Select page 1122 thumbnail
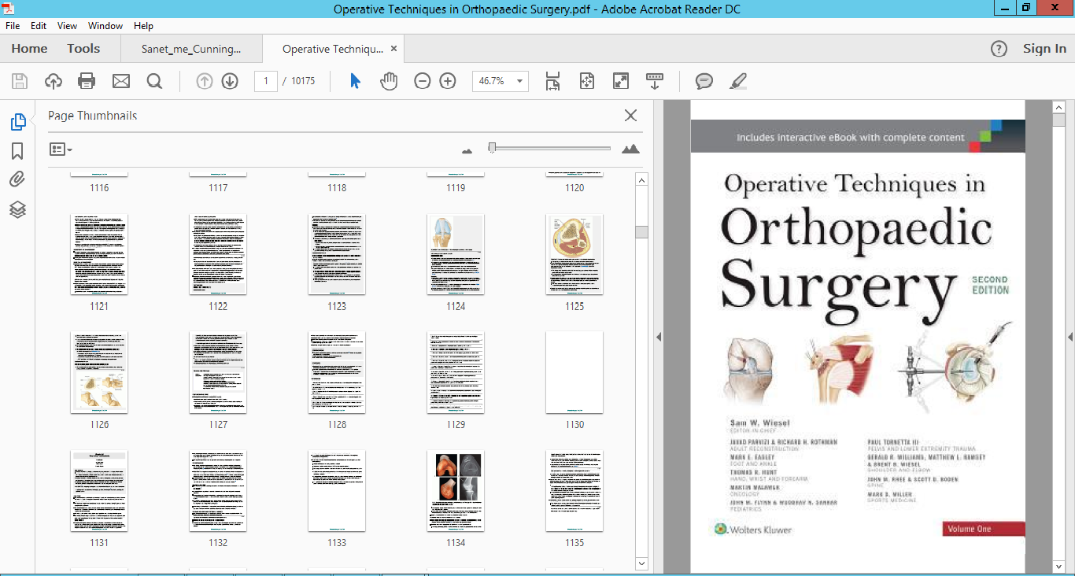1075x576 pixels. pyautogui.click(x=218, y=254)
